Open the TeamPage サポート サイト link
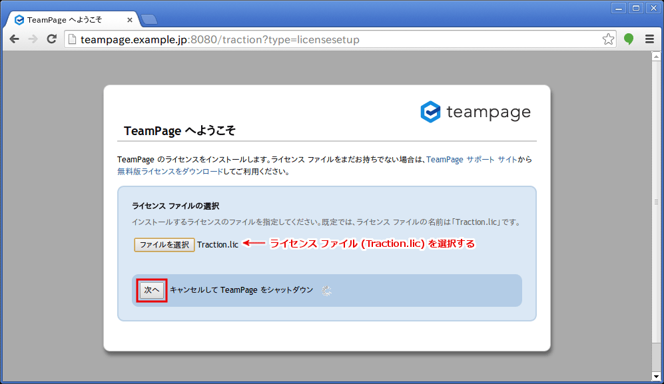This screenshot has height=384, width=664. 471,160
